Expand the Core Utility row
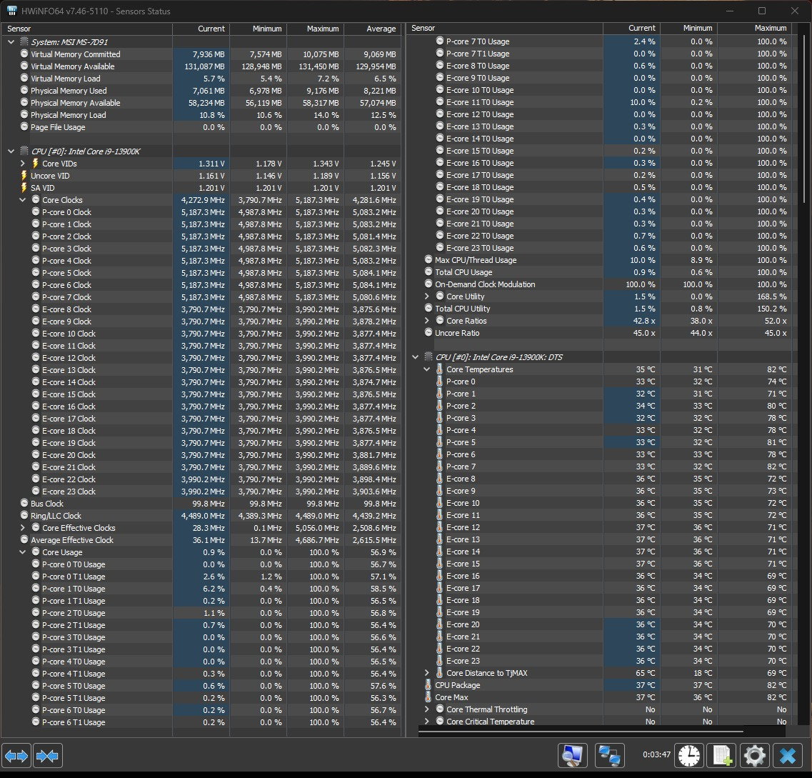 pos(427,296)
